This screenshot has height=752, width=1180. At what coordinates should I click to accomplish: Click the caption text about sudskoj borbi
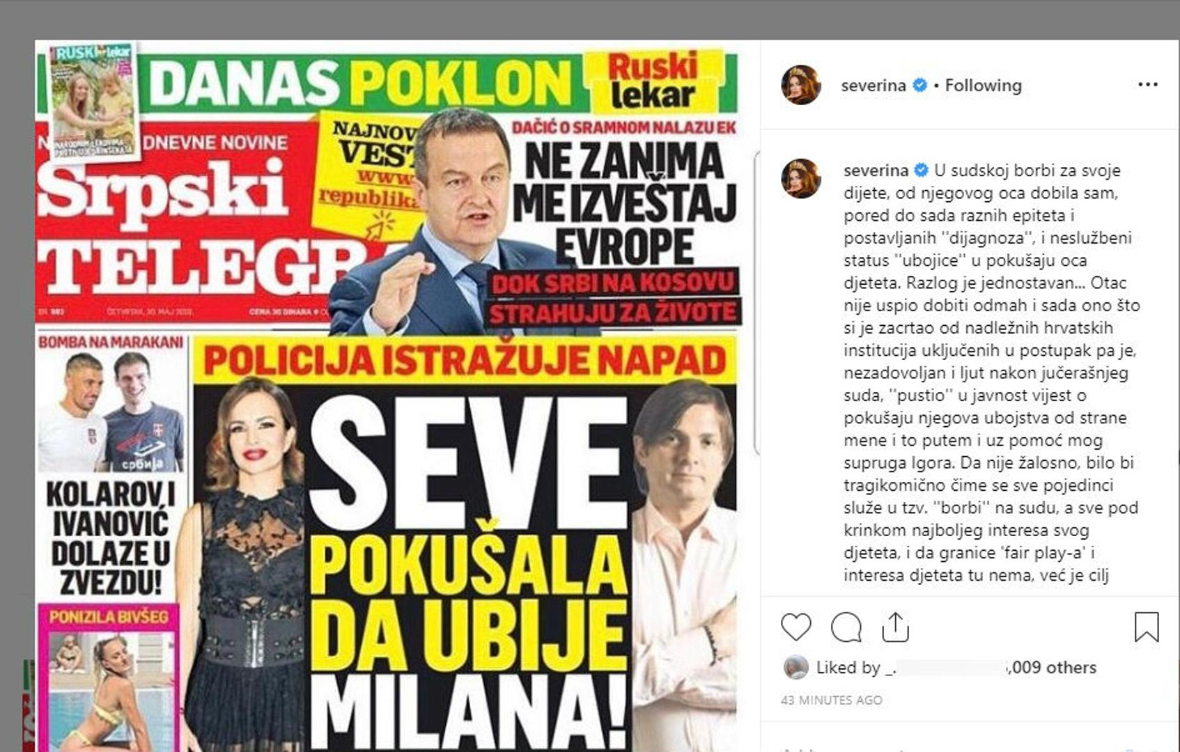pyautogui.click(x=992, y=373)
